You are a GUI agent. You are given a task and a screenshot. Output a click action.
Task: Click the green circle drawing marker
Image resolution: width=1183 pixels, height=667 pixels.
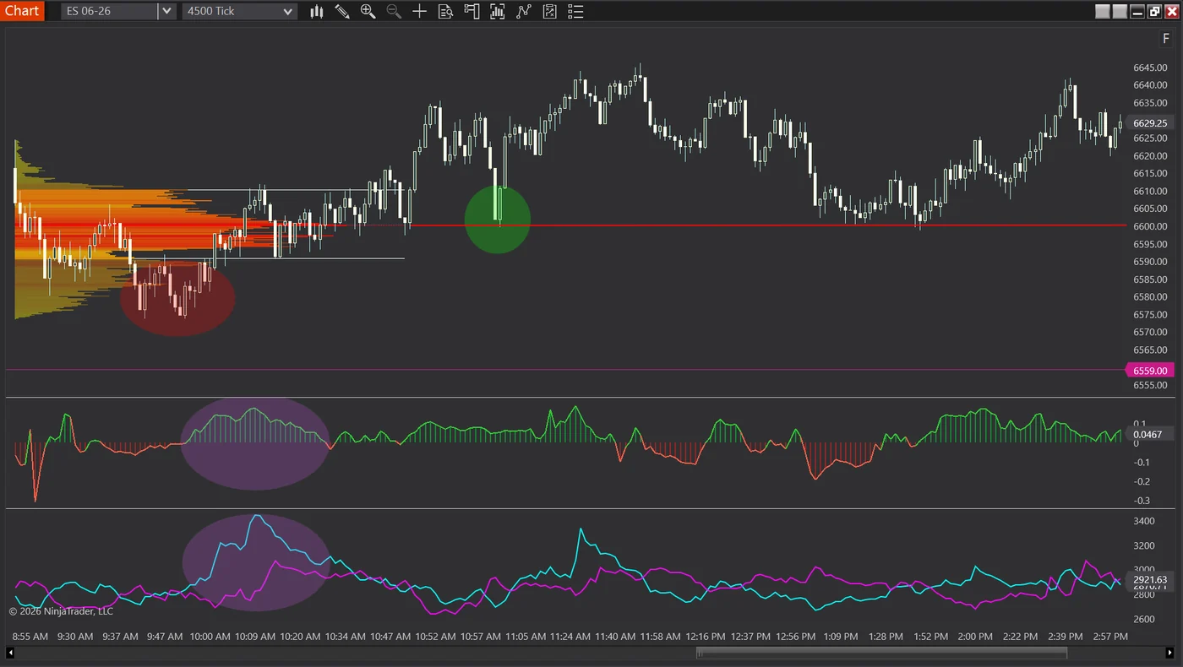click(498, 220)
